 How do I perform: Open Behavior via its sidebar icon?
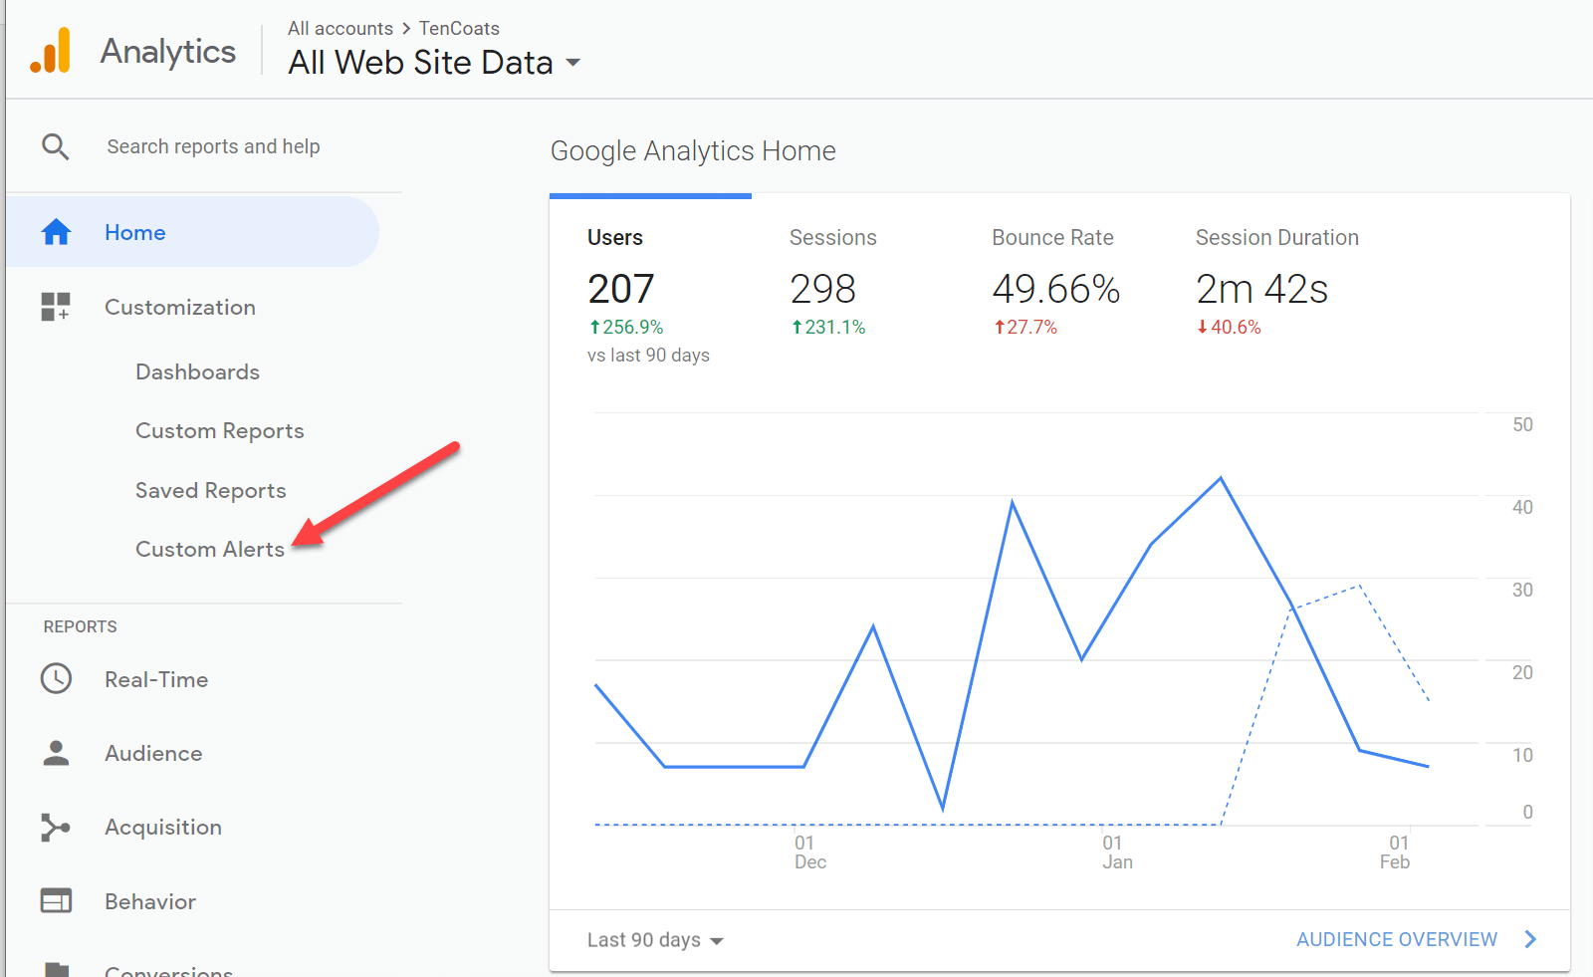[57, 900]
